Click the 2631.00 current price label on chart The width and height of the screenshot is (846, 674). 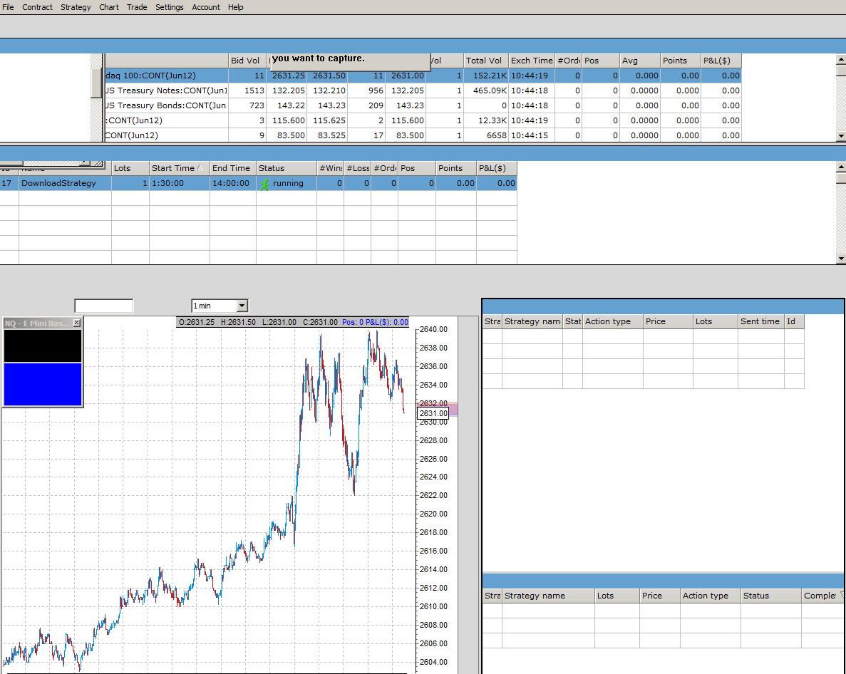433,413
